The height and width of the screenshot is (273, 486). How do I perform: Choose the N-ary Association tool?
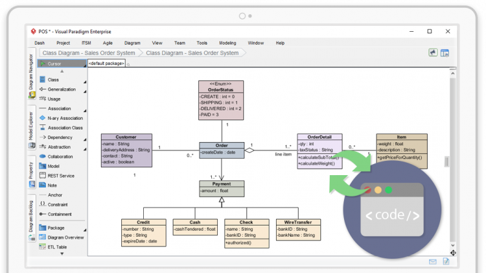[65, 118]
